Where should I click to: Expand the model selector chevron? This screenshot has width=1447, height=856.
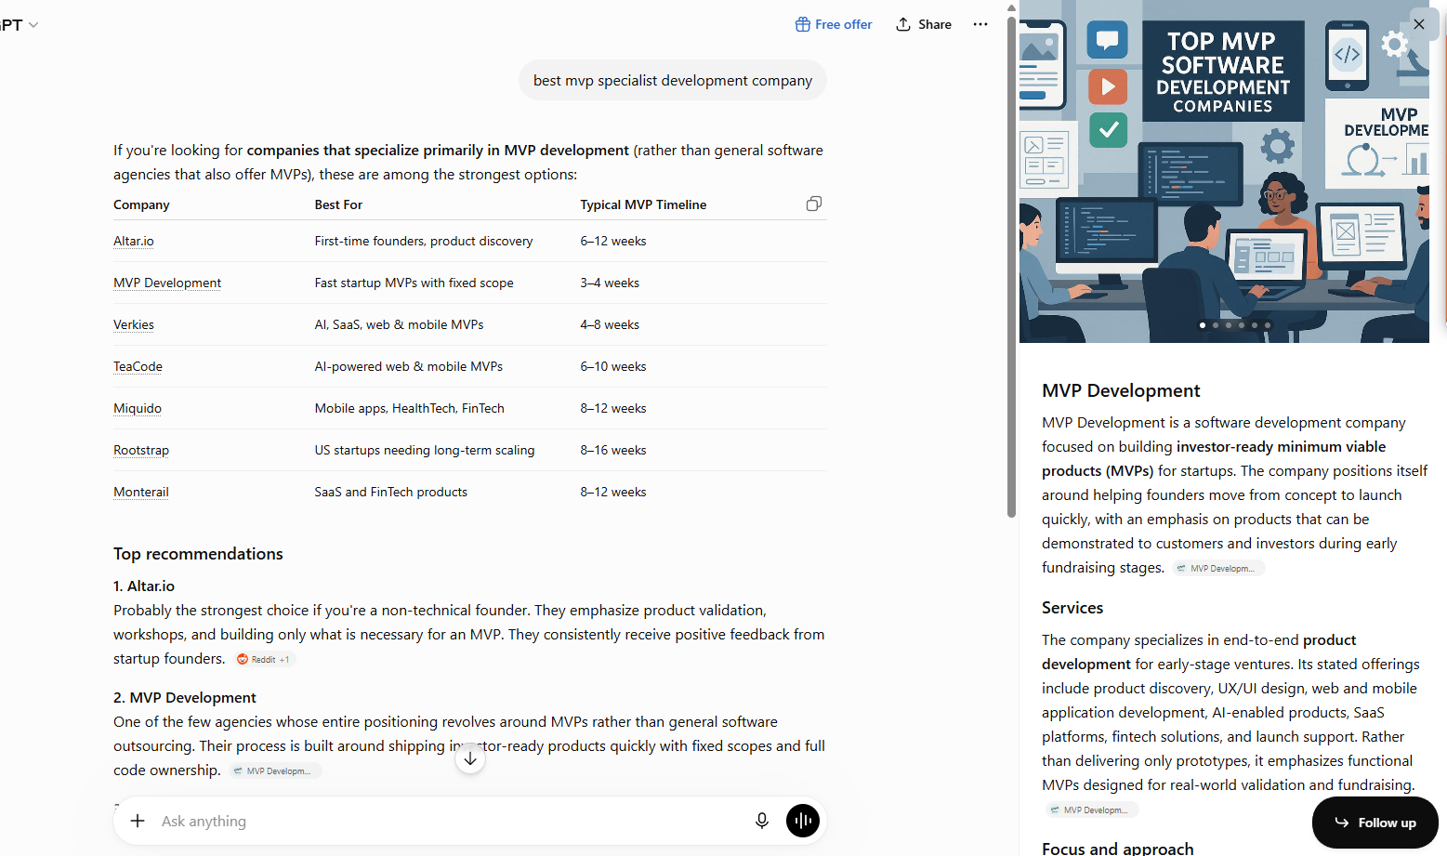[33, 25]
